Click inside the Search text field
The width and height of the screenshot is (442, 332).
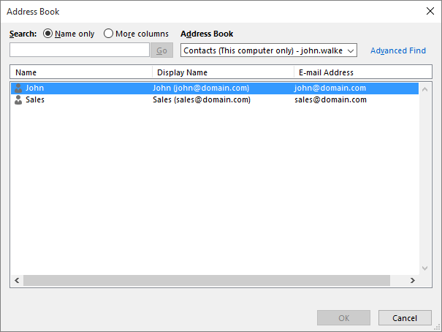[80, 50]
